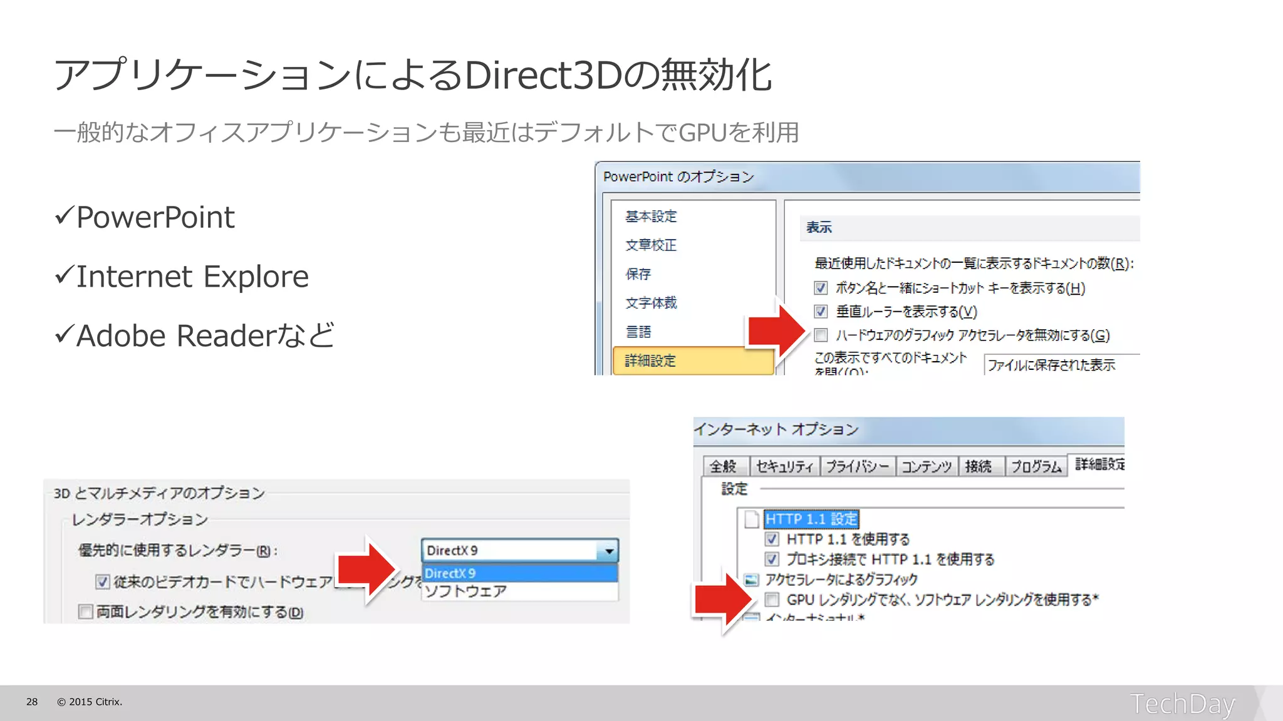Switch to プログラム tab
Image resolution: width=1283 pixels, height=721 pixels.
click(x=1036, y=466)
